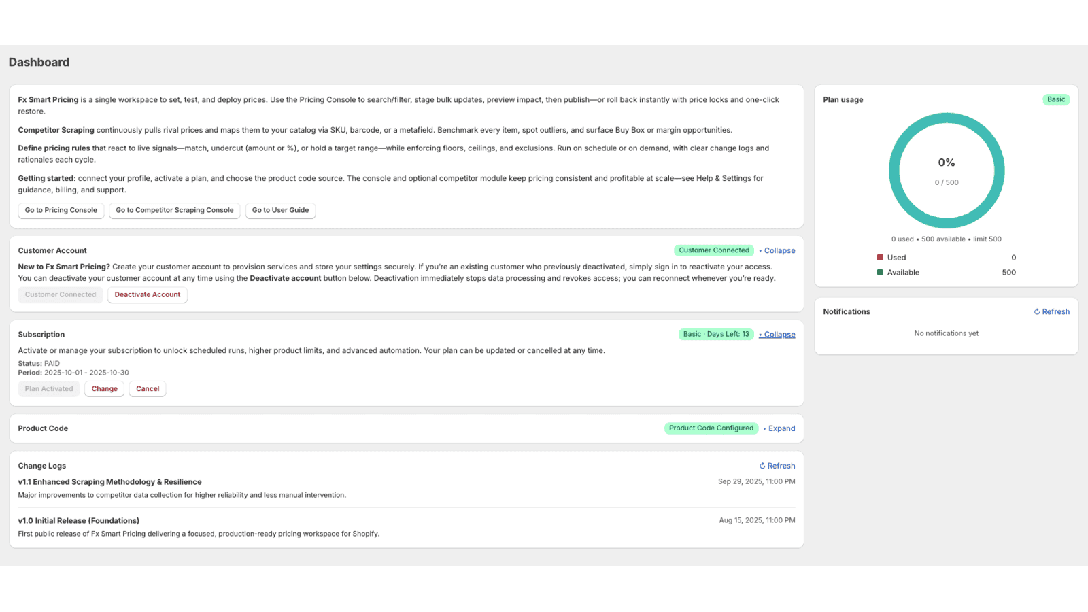The height and width of the screenshot is (612, 1088).
Task: Collapse the Subscription section
Action: [777, 334]
